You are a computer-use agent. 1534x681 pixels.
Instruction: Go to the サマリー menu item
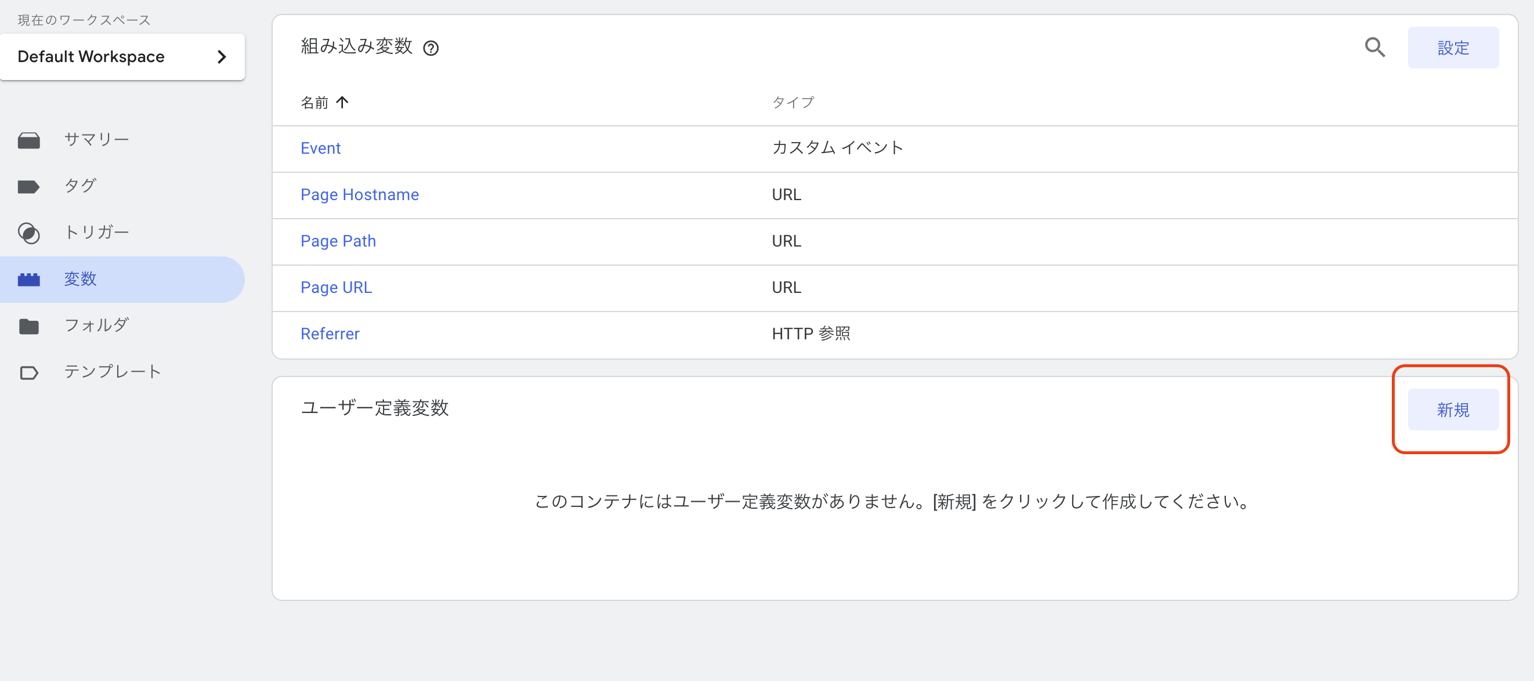pos(96,140)
